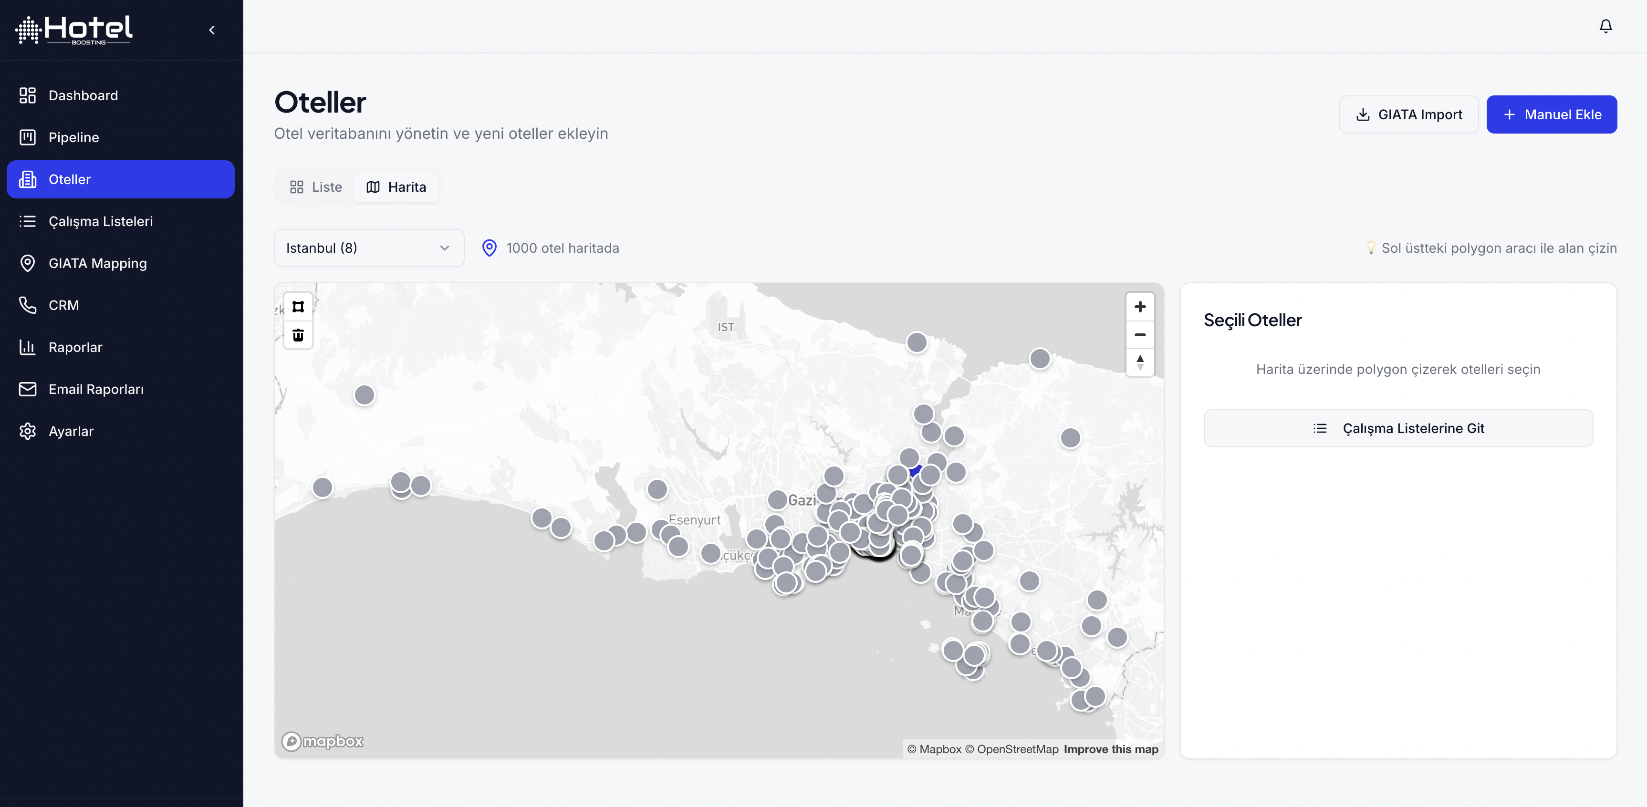Click the Mapbox logo on map
Image resolution: width=1647 pixels, height=807 pixels.
tap(323, 741)
